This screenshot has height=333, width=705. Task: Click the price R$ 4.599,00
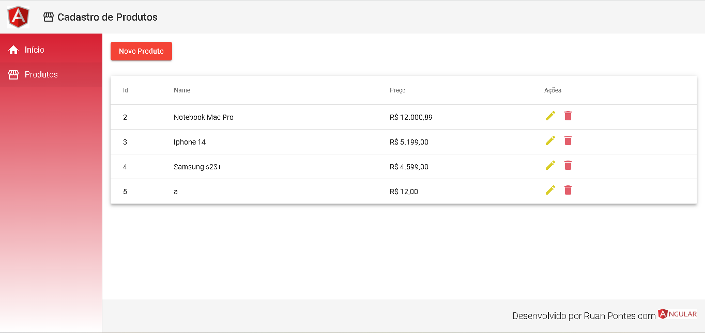click(x=409, y=167)
